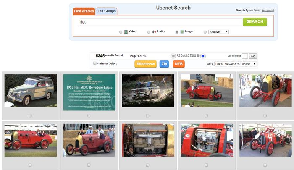
Task: Click the Image picture icon
Action: [x=182, y=32]
